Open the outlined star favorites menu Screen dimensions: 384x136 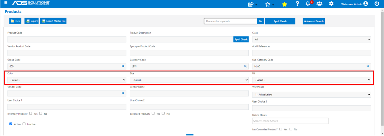(268, 4)
